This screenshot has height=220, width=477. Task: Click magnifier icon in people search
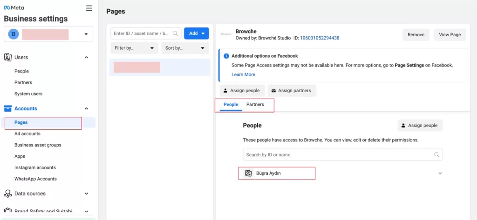pos(436,155)
